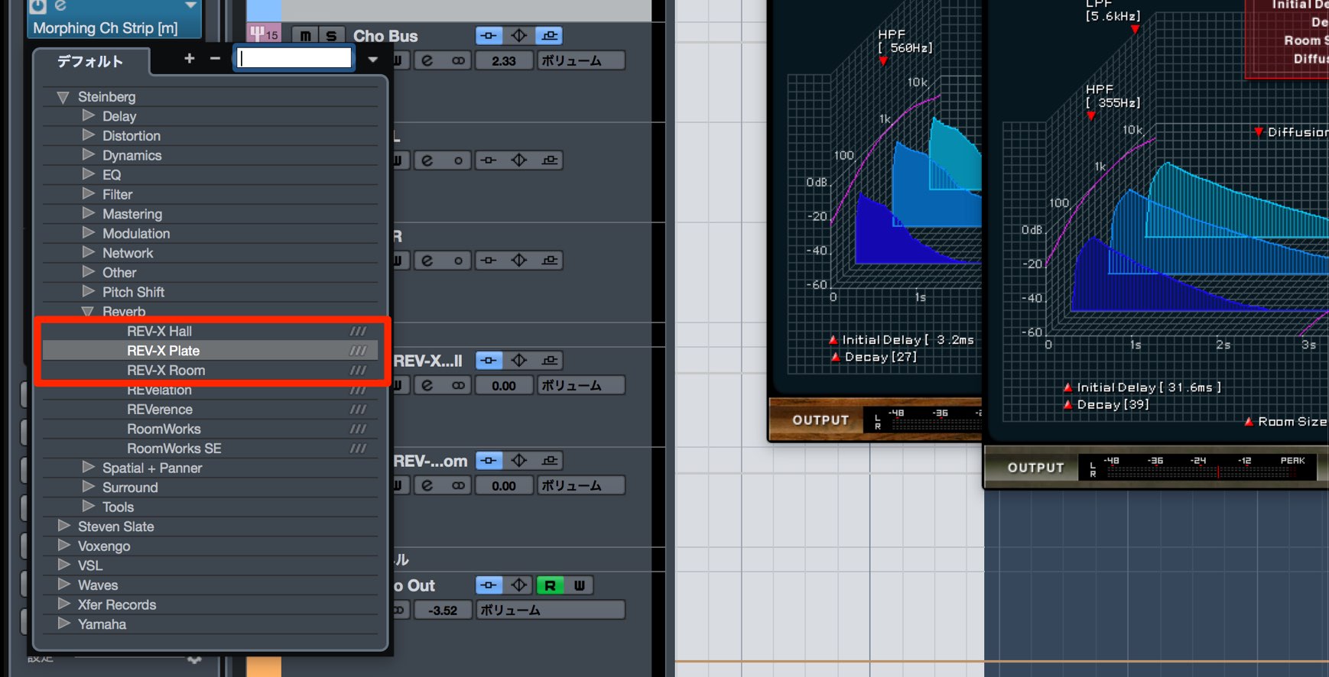
Task: Expand the Xfer Records vendor folder
Action: 64,604
